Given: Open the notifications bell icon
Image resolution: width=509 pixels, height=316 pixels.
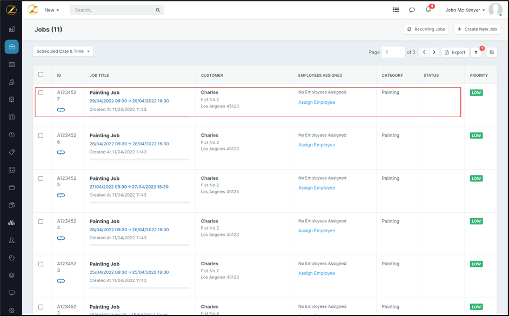Looking at the screenshot, I should 428,10.
